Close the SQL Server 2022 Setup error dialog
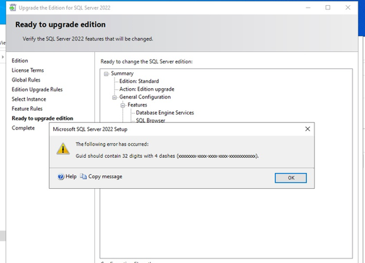Viewport: 365px width, 263px height. (308, 129)
